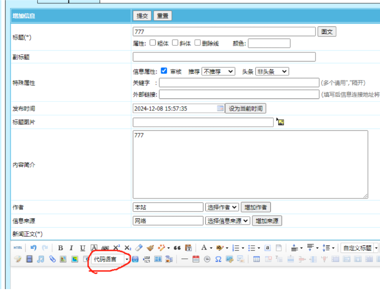Click the undo arrow icon
Viewport: 380px width, 293px height.
point(33,248)
